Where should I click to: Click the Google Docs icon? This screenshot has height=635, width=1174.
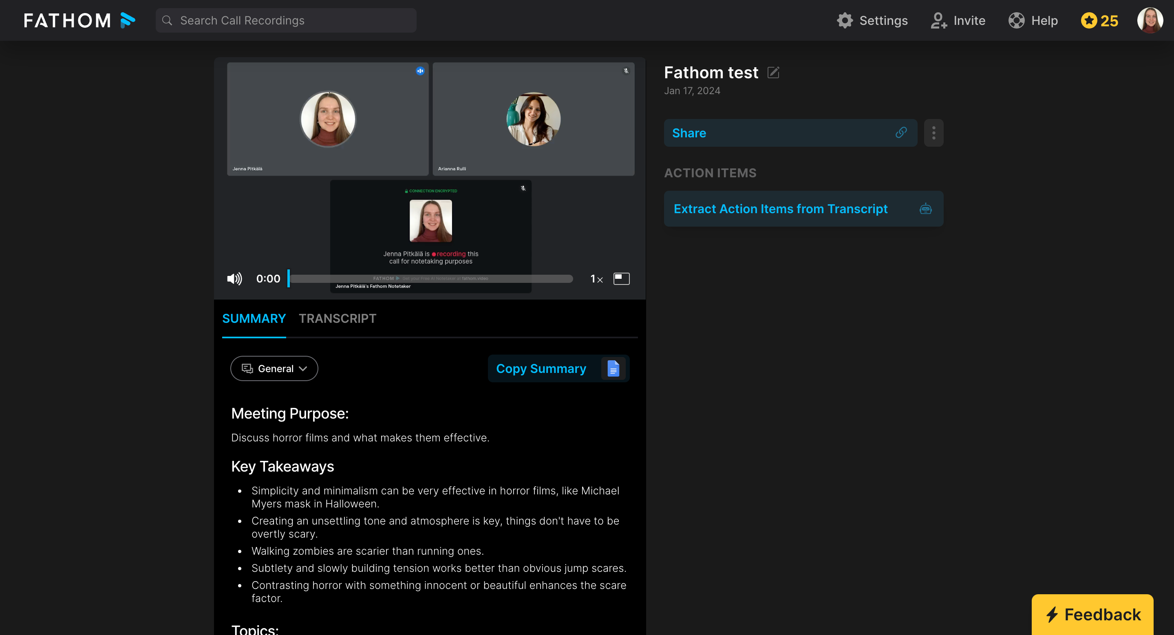613,368
